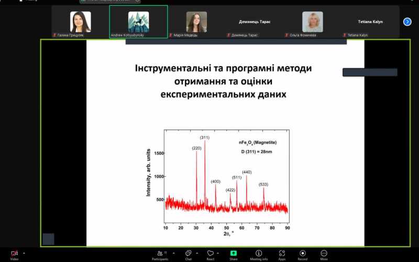Expand the Participants options caret
This screenshot has width=419, height=262.
coord(174,253)
